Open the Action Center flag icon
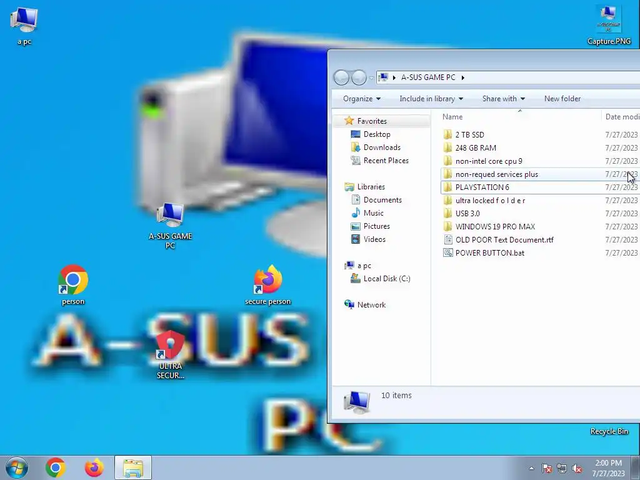This screenshot has width=640, height=480. pyautogui.click(x=547, y=468)
